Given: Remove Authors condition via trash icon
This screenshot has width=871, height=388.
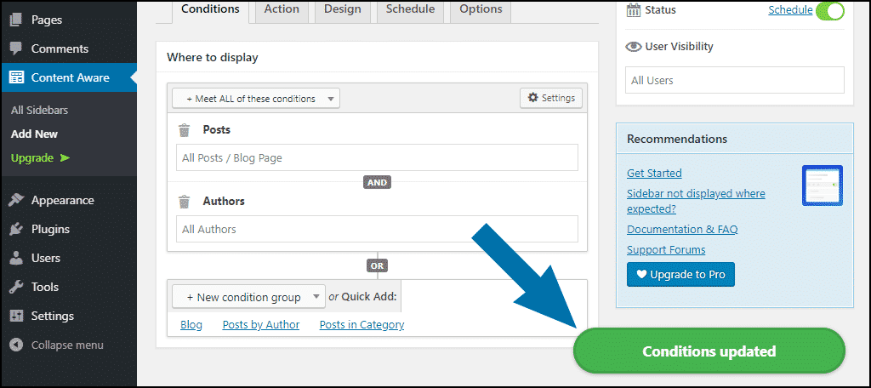Looking at the screenshot, I should tap(184, 201).
